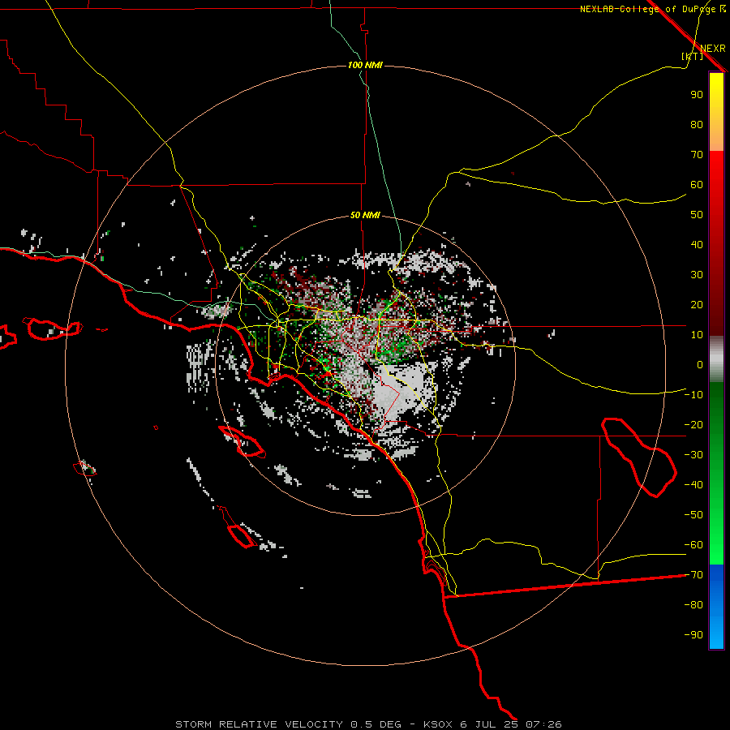The image size is (730, 730).
Task: Pick the gray zero-velocity segment of color bar
Action: pos(716,359)
